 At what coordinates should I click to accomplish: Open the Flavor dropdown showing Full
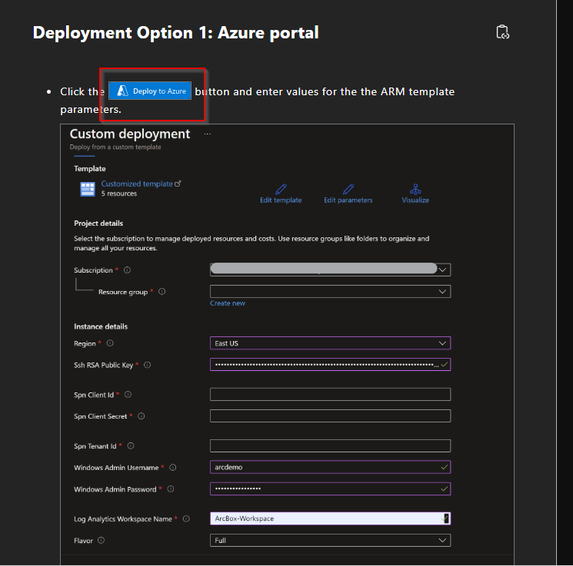(x=330, y=541)
